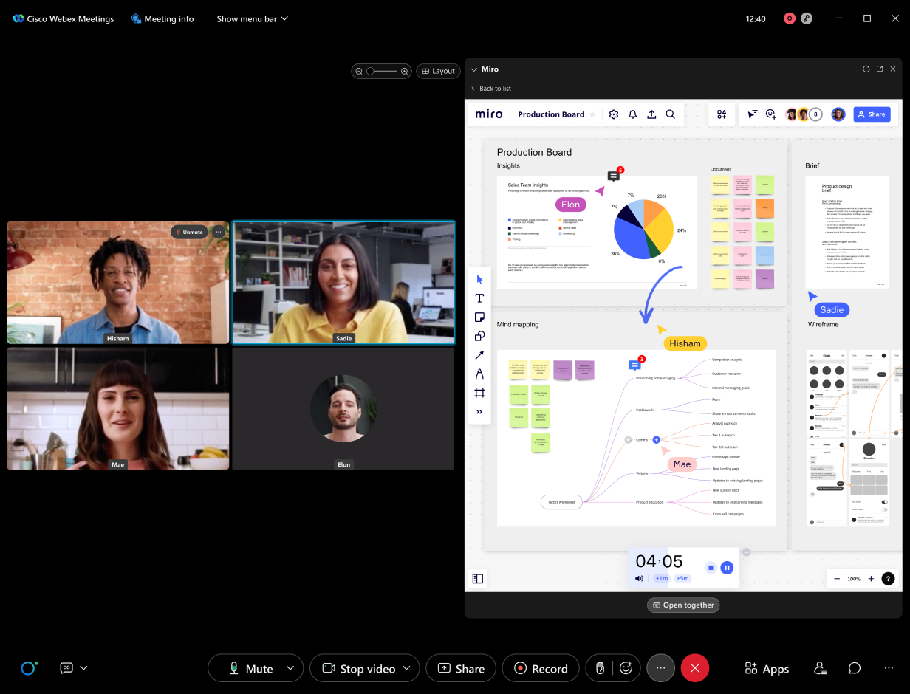Open the Production Board title

click(x=551, y=114)
